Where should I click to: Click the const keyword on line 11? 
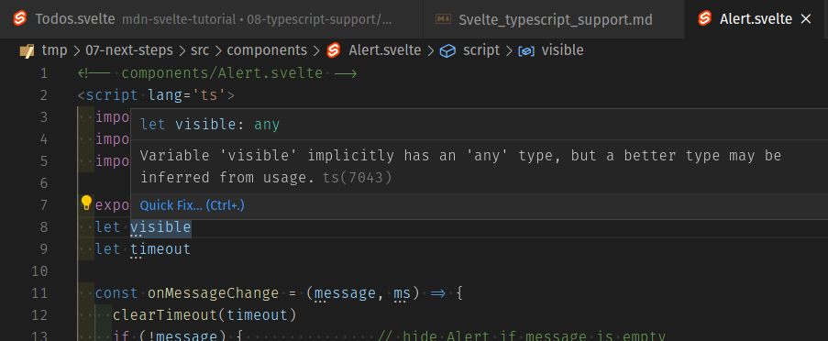point(116,293)
